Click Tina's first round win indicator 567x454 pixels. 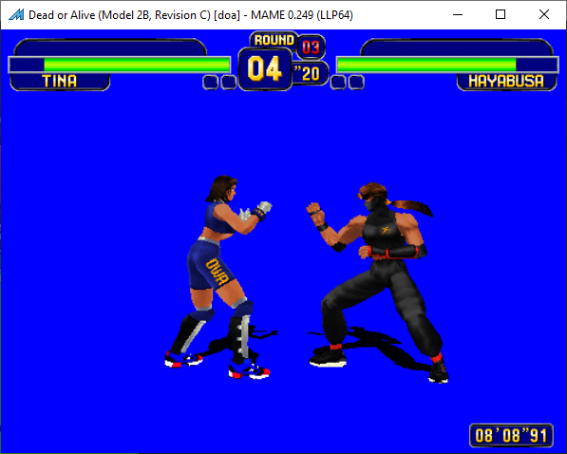point(211,82)
